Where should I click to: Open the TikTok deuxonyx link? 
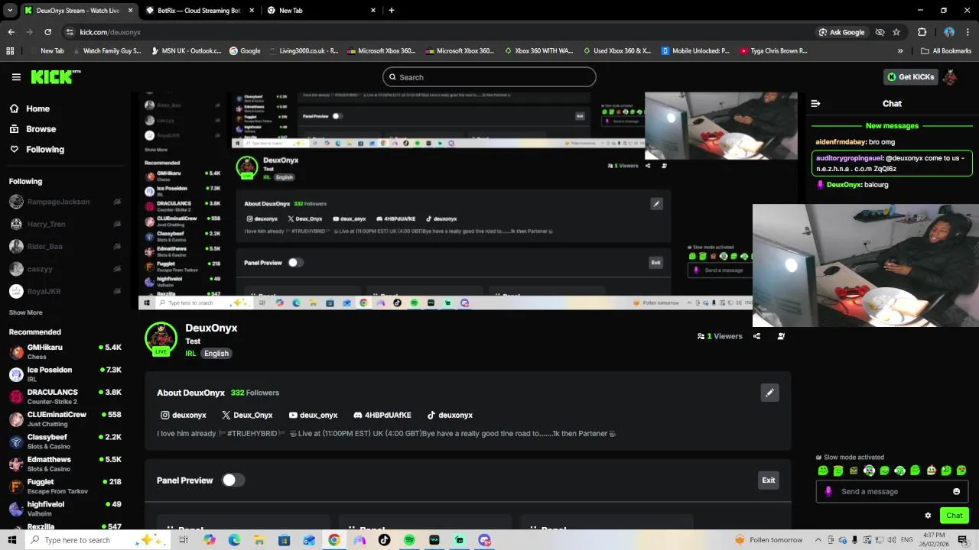tap(450, 415)
